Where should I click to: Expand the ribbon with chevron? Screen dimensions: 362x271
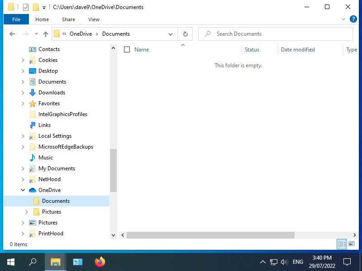pos(343,19)
